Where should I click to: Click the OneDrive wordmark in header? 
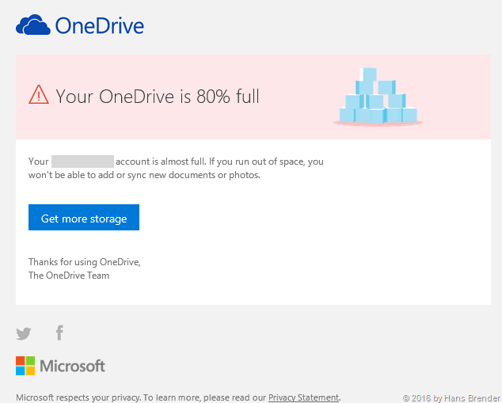tap(99, 26)
